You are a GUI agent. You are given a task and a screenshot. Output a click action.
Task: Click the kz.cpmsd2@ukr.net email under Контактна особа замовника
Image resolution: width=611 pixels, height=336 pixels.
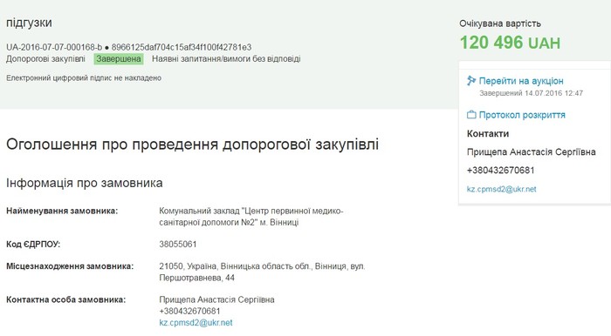tap(196, 323)
